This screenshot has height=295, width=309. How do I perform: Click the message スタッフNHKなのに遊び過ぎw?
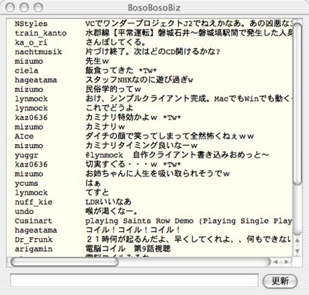(139, 80)
